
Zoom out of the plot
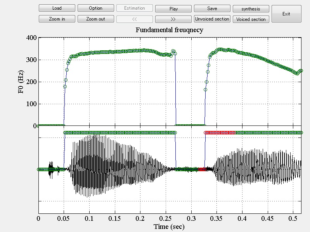(96, 19)
